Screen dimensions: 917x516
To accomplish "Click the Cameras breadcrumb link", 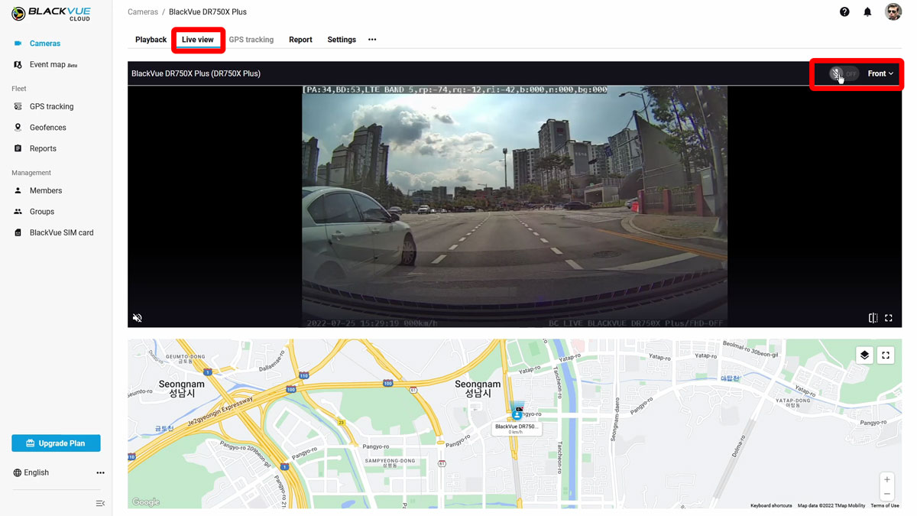I will pos(143,12).
